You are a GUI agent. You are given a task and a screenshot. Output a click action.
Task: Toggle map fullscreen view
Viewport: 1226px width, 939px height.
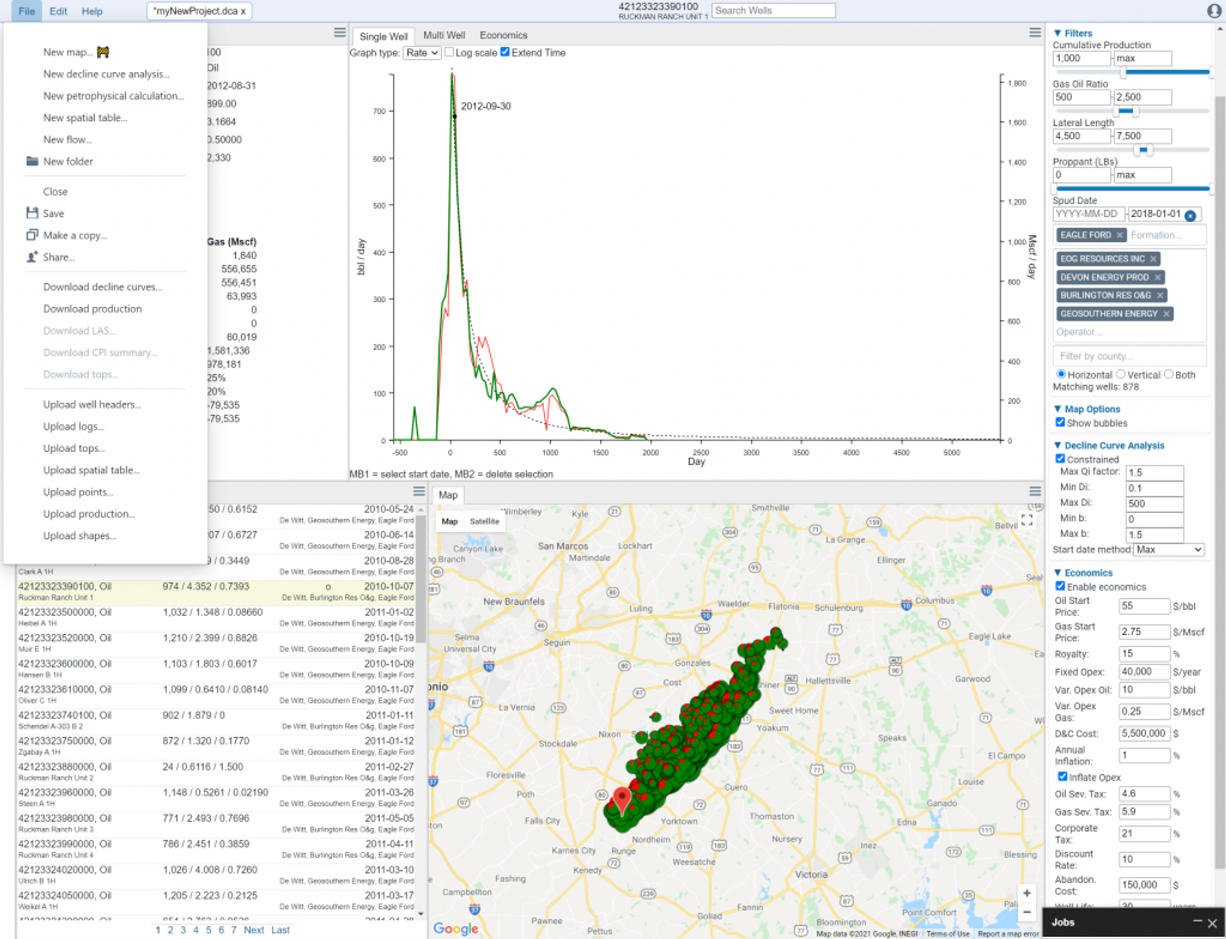[x=1027, y=520]
